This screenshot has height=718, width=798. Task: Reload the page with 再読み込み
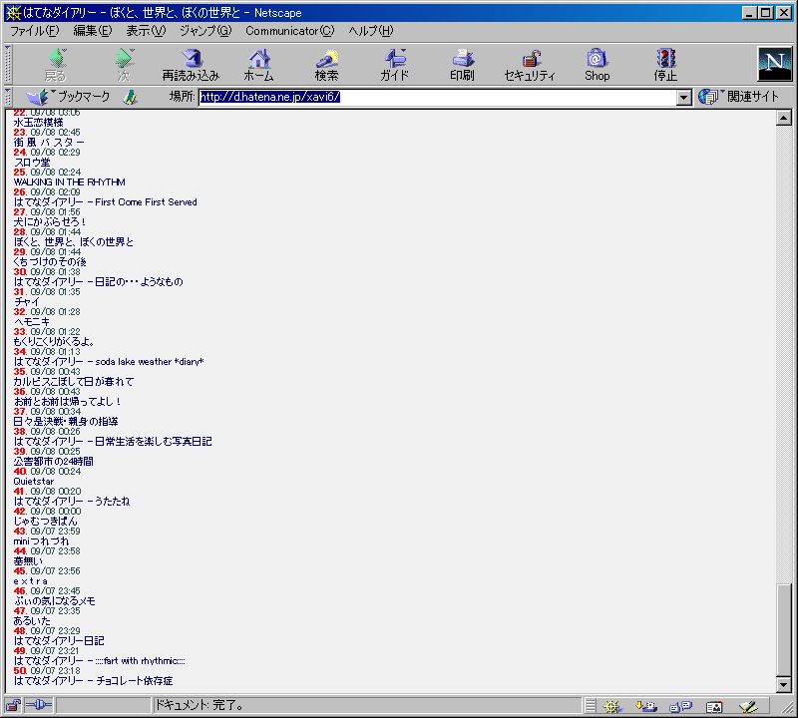(191, 65)
